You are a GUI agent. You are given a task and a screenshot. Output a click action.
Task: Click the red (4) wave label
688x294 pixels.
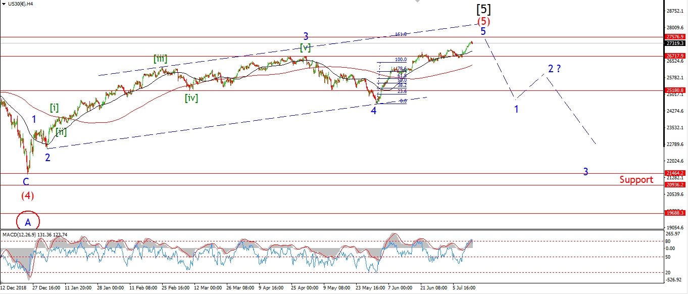coord(27,195)
